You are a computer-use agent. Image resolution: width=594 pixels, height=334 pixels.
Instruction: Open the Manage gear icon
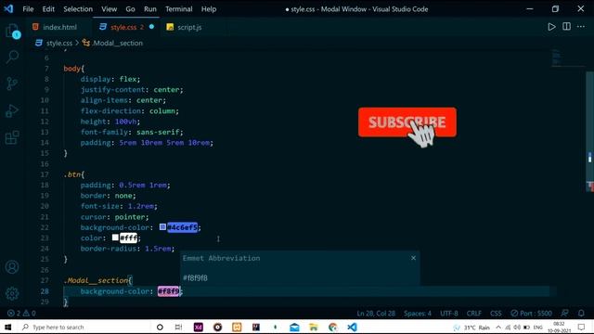tap(12, 293)
